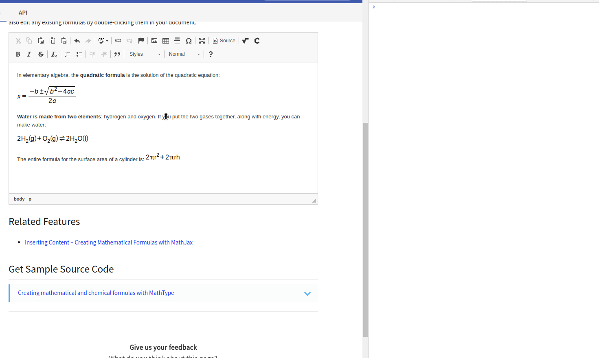Undo the last edit
Image resolution: width=599 pixels, height=358 pixels.
77,40
